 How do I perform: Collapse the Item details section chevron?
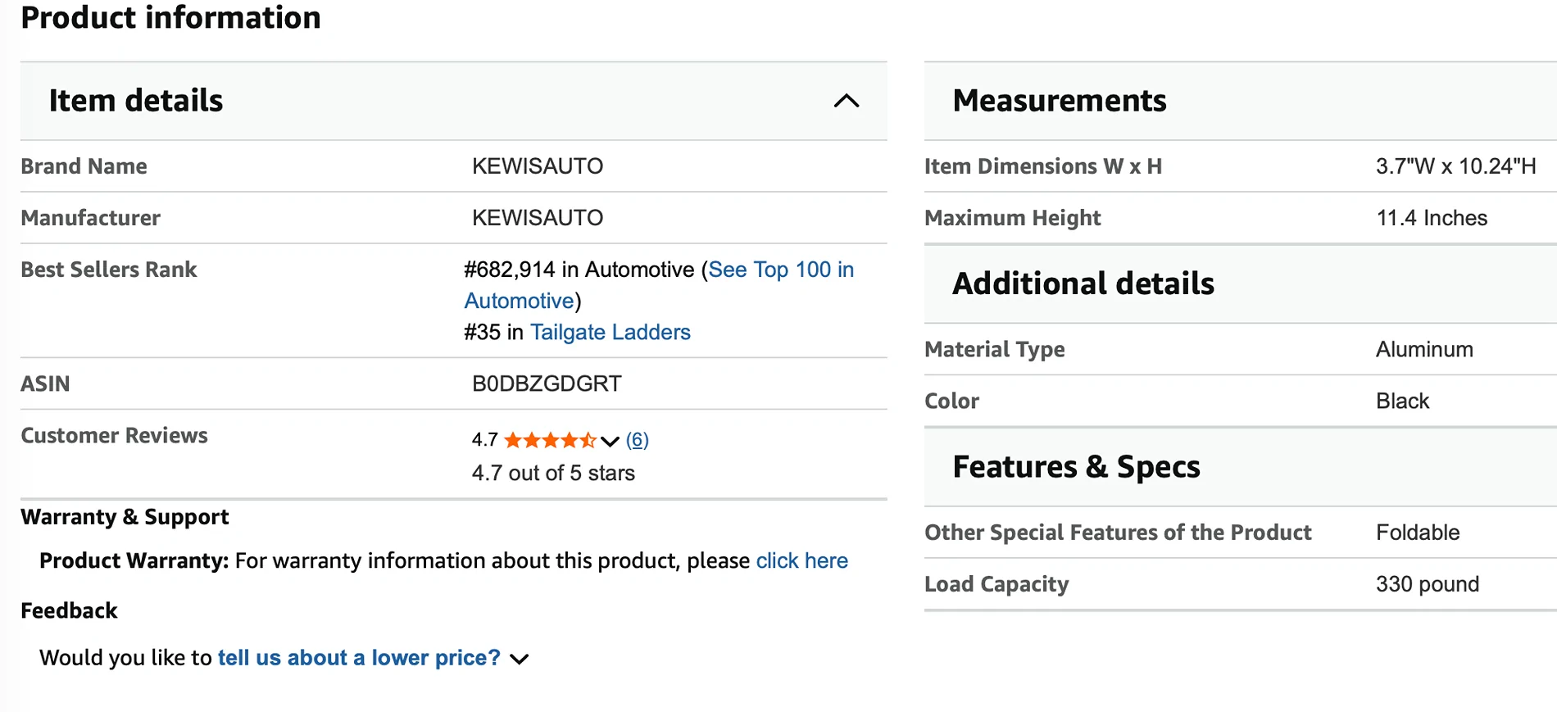(847, 101)
